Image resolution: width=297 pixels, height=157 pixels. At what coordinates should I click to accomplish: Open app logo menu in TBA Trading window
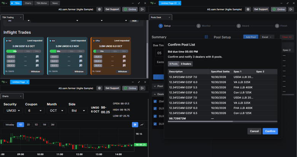pyautogui.click(x=4, y=3)
